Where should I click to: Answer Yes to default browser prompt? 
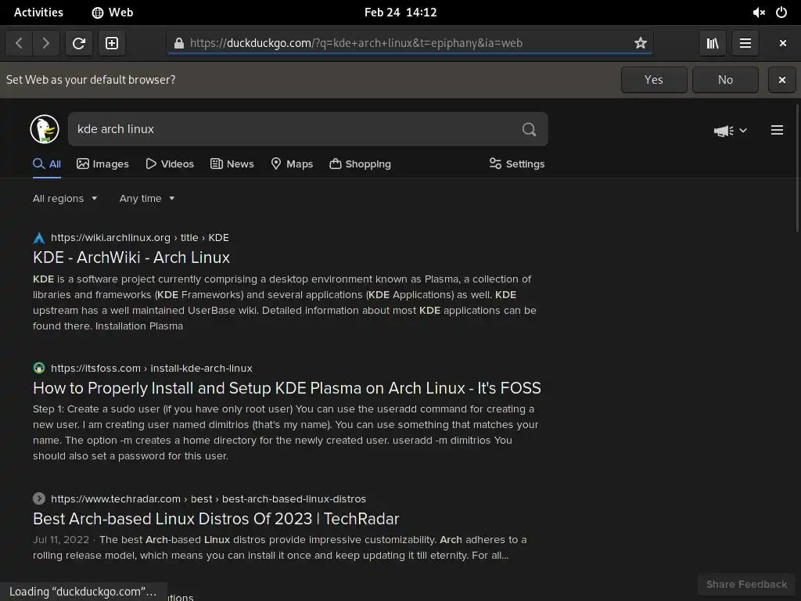[x=654, y=80]
